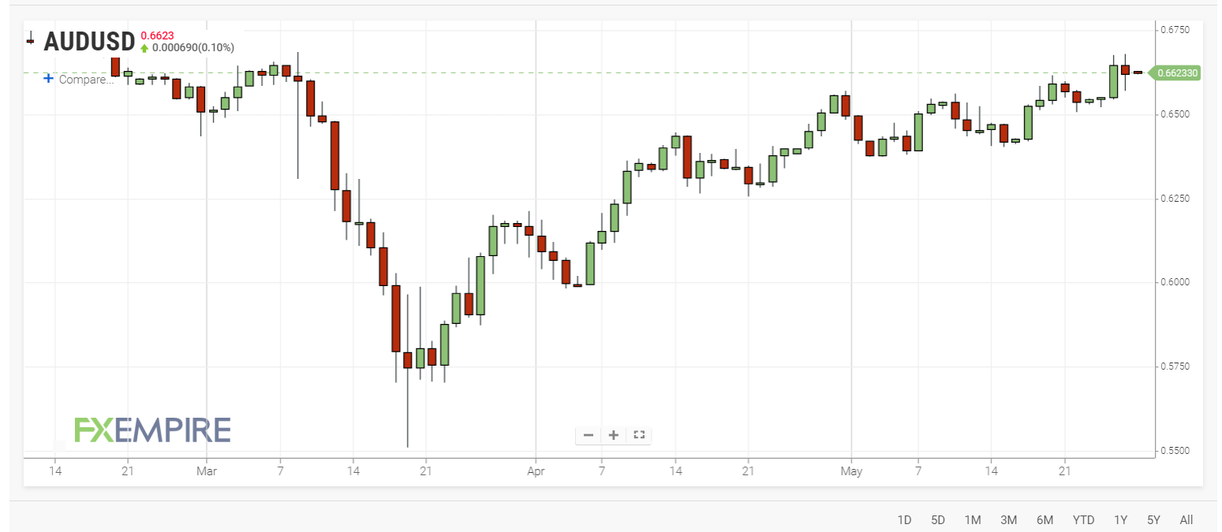
Task: Show the 5Y chart range
Action: [x=1153, y=519]
